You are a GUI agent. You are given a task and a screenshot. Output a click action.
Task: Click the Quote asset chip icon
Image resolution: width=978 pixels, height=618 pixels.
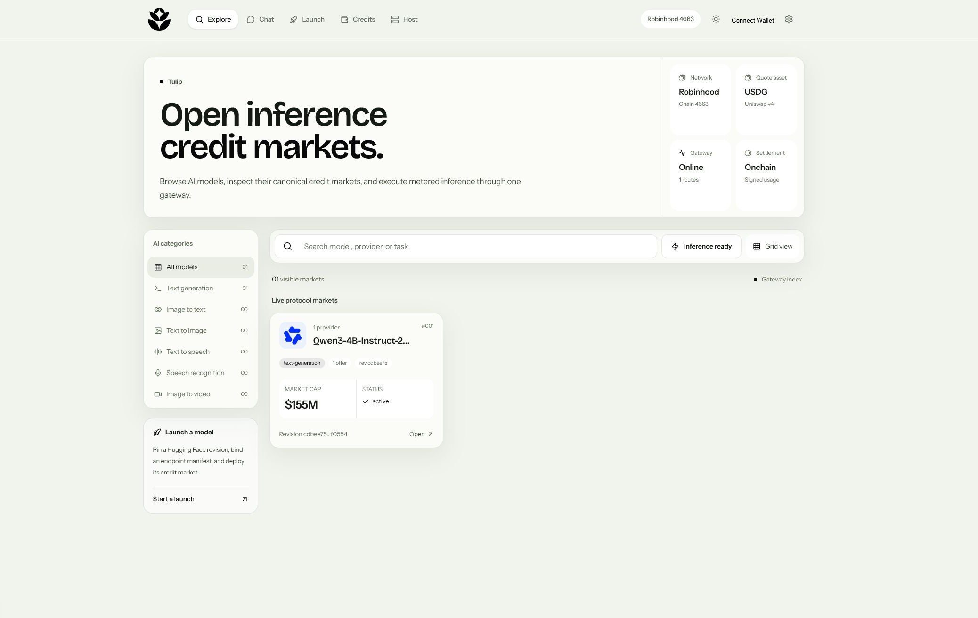click(x=748, y=78)
